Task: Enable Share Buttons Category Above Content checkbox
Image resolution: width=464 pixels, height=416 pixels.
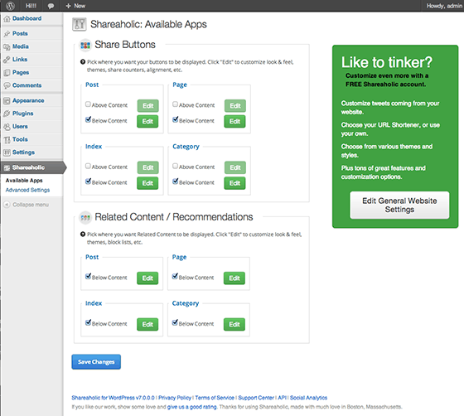Action: 175,166
